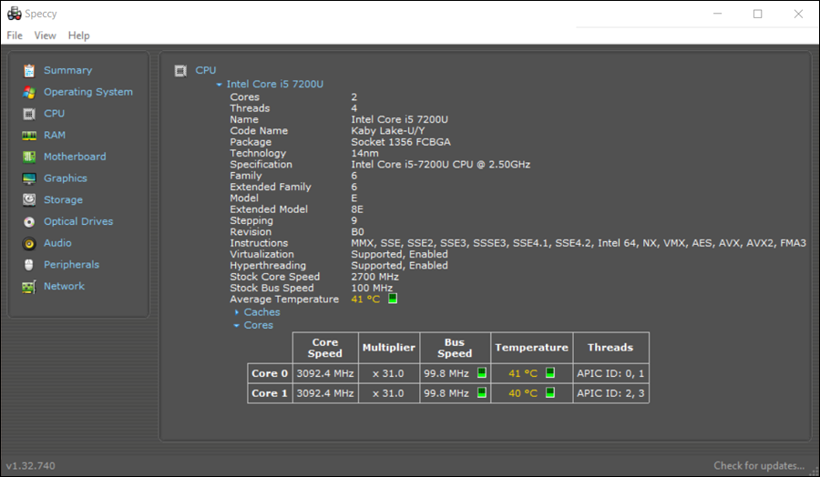
Task: Click Core 1 temperature green indicator
Action: click(x=550, y=393)
